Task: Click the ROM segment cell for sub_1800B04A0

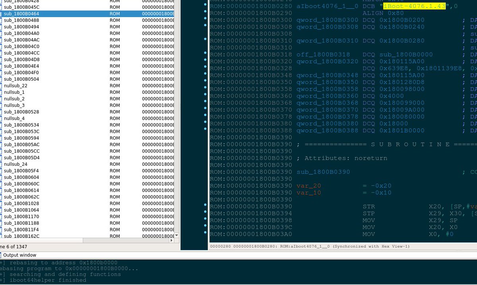Action: (x=114, y=33)
